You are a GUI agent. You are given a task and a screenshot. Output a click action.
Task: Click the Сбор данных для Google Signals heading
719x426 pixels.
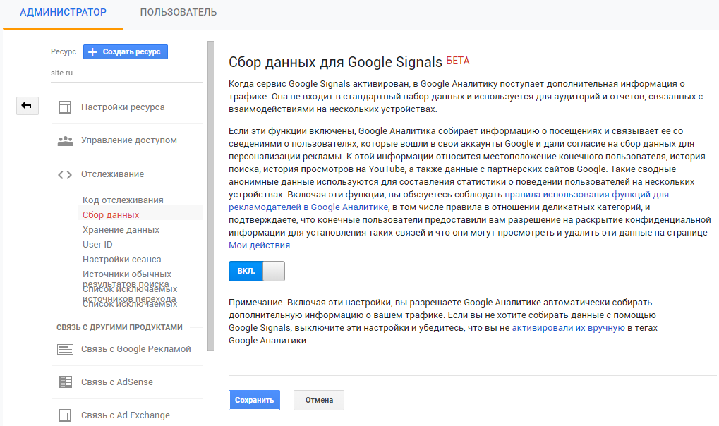335,62
